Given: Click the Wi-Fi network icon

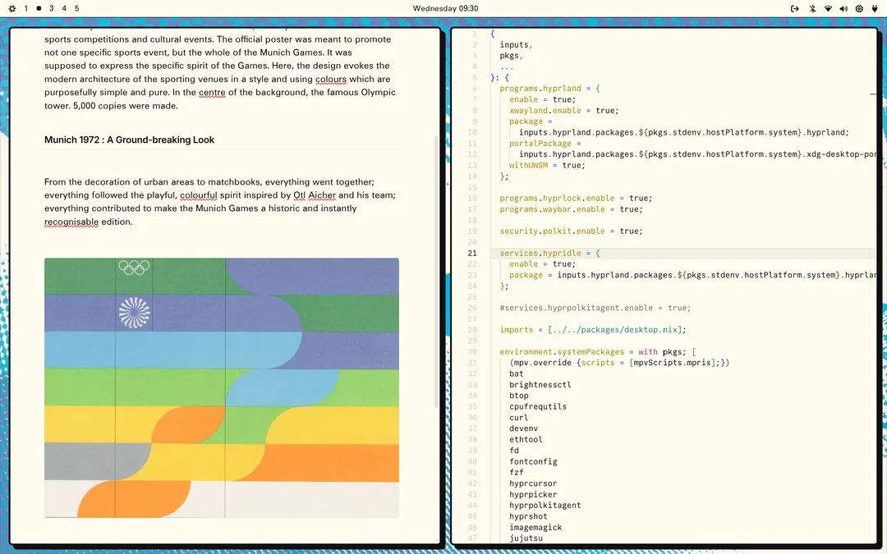Looking at the screenshot, I should (828, 8).
